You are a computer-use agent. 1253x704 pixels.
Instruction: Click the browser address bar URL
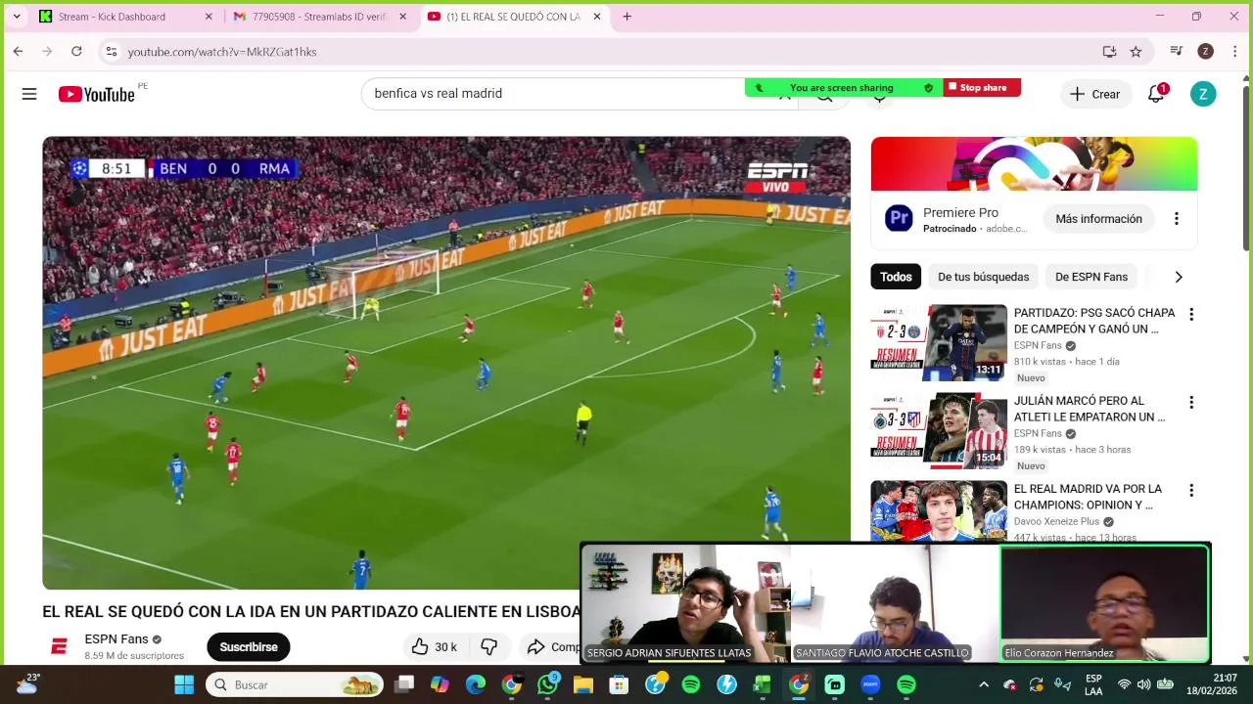[221, 51]
